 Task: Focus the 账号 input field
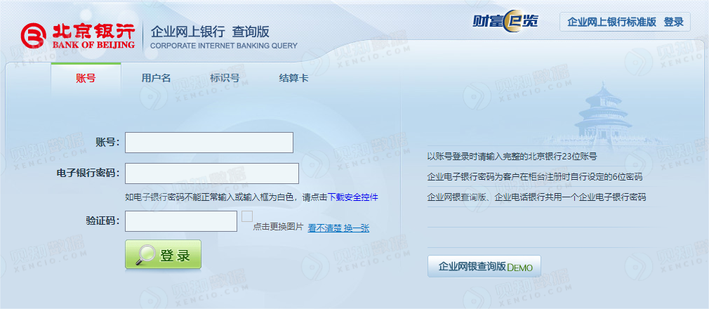coord(209,143)
